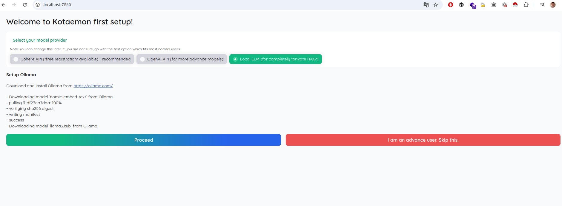Open the yellow padlock extension
This screenshot has width=562, height=206.
[483, 5]
